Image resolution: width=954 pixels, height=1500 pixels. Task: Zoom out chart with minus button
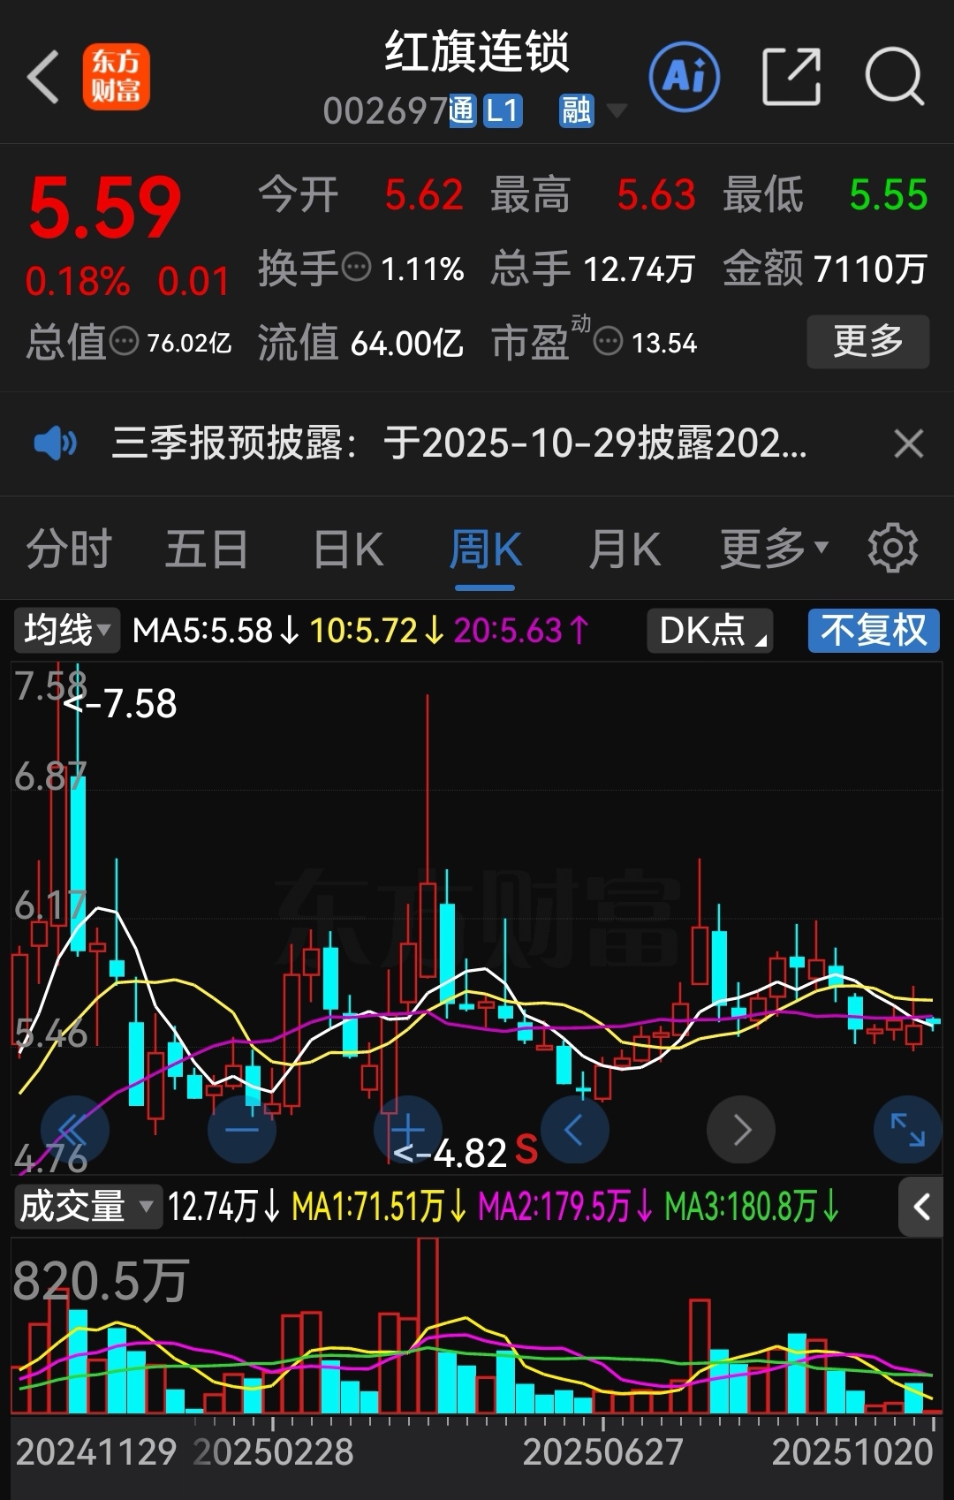pos(241,1129)
